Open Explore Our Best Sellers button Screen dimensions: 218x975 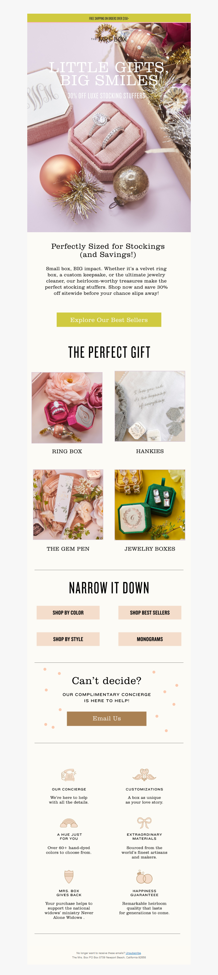[x=109, y=320]
